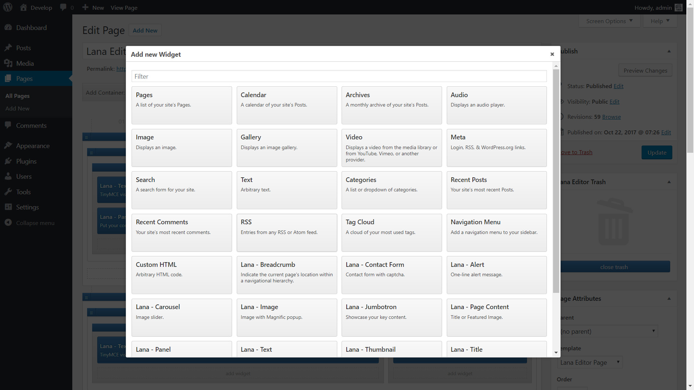Image resolution: width=694 pixels, height=390 pixels.
Task: Collapse the Lana Editor Trash panel
Action: pyautogui.click(x=669, y=182)
